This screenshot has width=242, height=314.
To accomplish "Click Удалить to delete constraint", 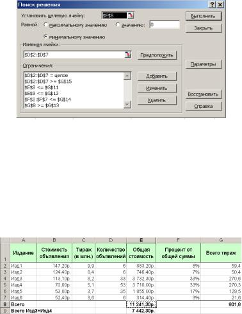I will click(x=157, y=100).
